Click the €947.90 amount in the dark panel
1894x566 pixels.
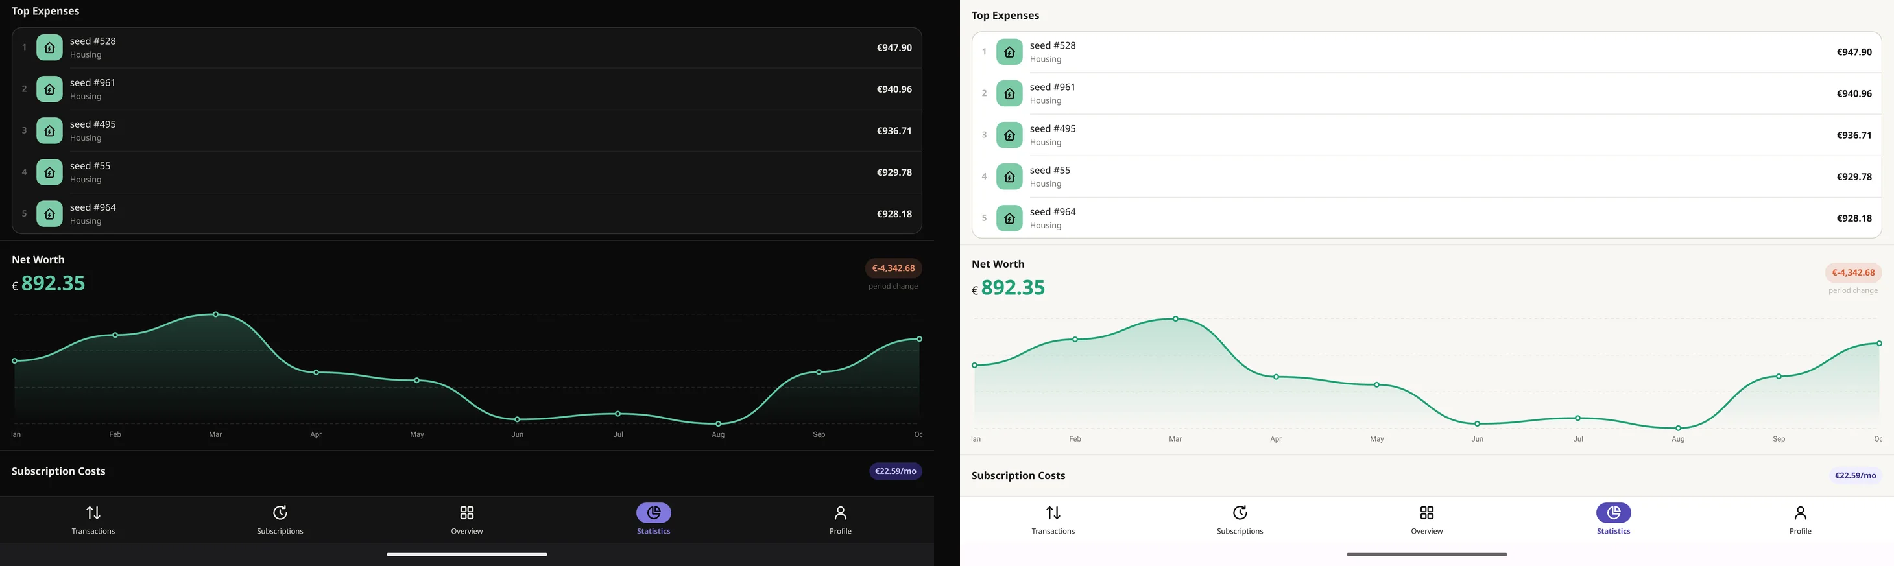894,48
